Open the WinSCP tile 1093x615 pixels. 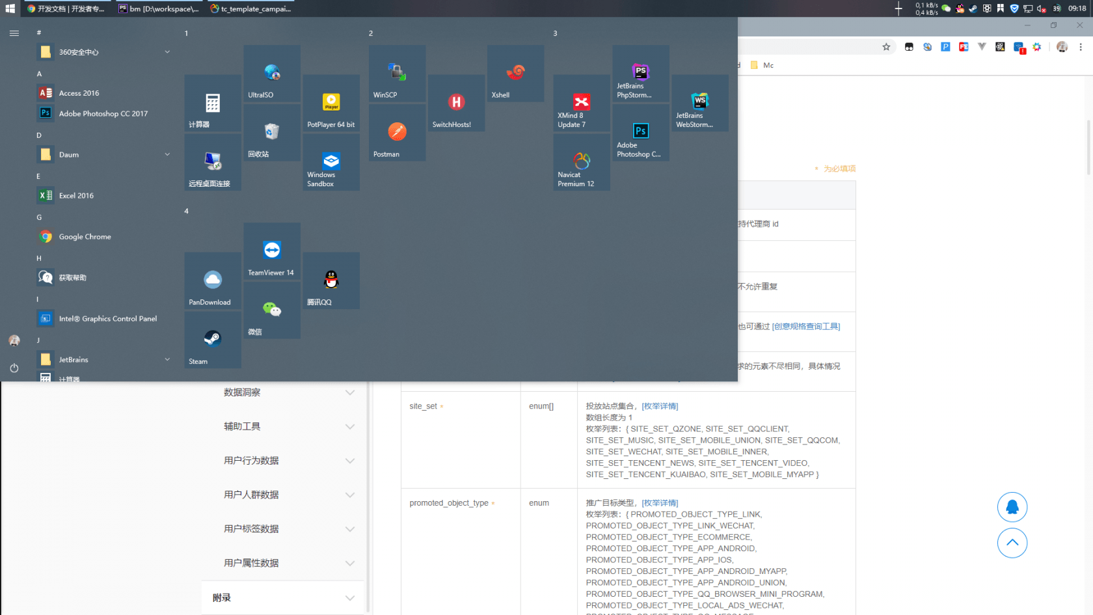click(398, 73)
